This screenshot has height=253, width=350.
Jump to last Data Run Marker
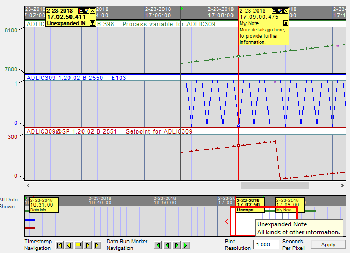[185, 245]
